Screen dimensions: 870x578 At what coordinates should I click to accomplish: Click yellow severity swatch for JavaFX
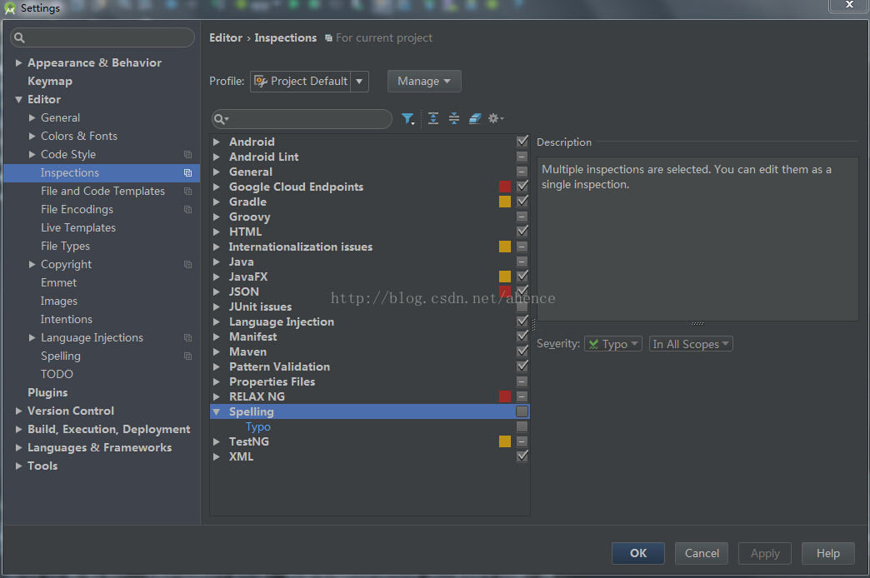(505, 277)
